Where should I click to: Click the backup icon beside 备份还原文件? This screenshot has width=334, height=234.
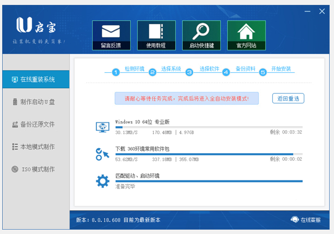point(15,125)
